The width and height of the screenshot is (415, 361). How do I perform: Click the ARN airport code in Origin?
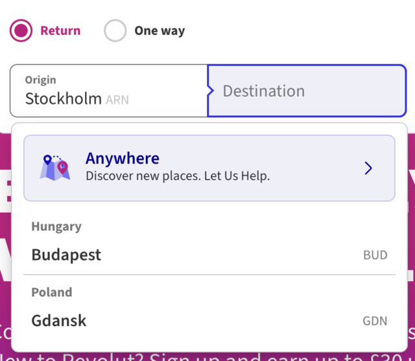tap(117, 100)
